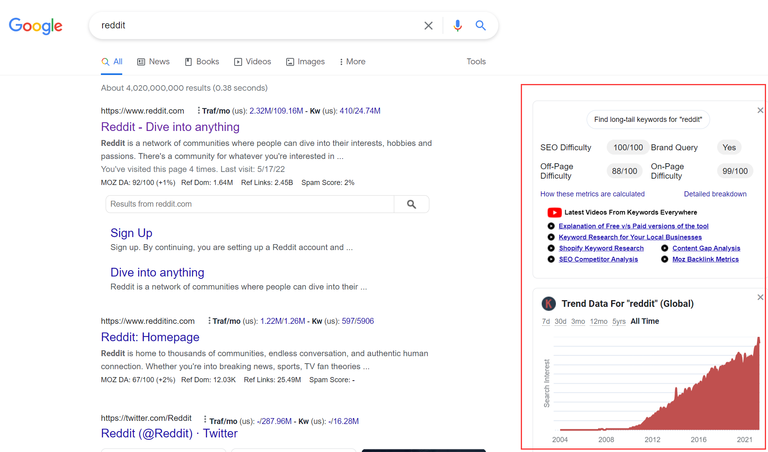Open How these metrics are calculated link
The width and height of the screenshot is (768, 452).
pos(592,194)
